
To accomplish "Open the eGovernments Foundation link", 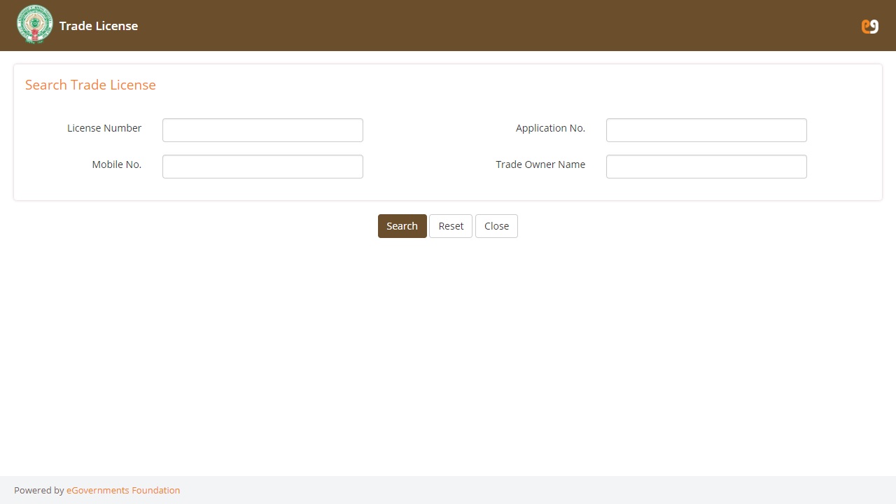I will (123, 490).
